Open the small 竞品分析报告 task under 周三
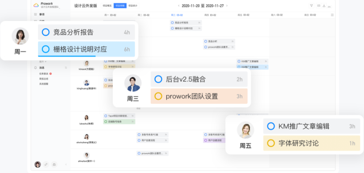The width and height of the screenshot is (364, 173). 186,22
